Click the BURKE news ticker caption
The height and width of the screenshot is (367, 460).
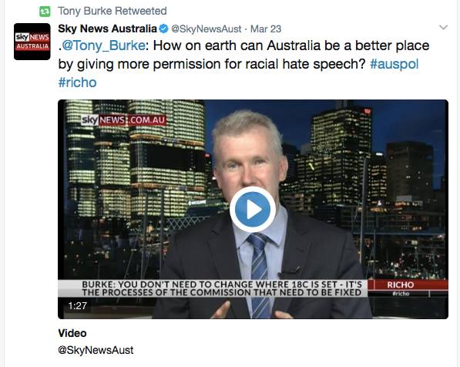(221, 288)
